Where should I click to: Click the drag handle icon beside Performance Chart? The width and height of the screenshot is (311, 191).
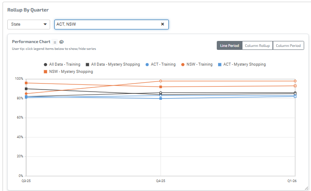55,42
